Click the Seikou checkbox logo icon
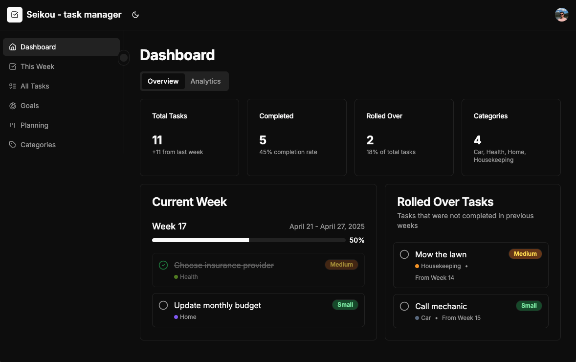This screenshot has height=362, width=576. (15, 15)
